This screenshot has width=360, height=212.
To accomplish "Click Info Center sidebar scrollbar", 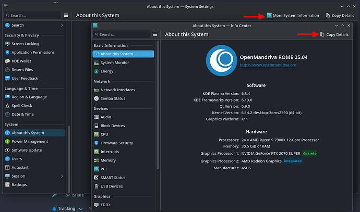I will click(x=158, y=105).
